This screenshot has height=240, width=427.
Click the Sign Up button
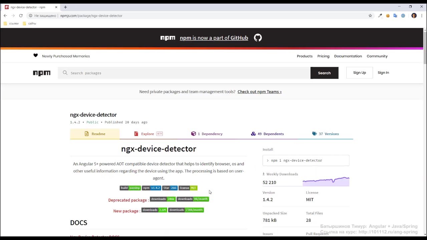pos(360,73)
